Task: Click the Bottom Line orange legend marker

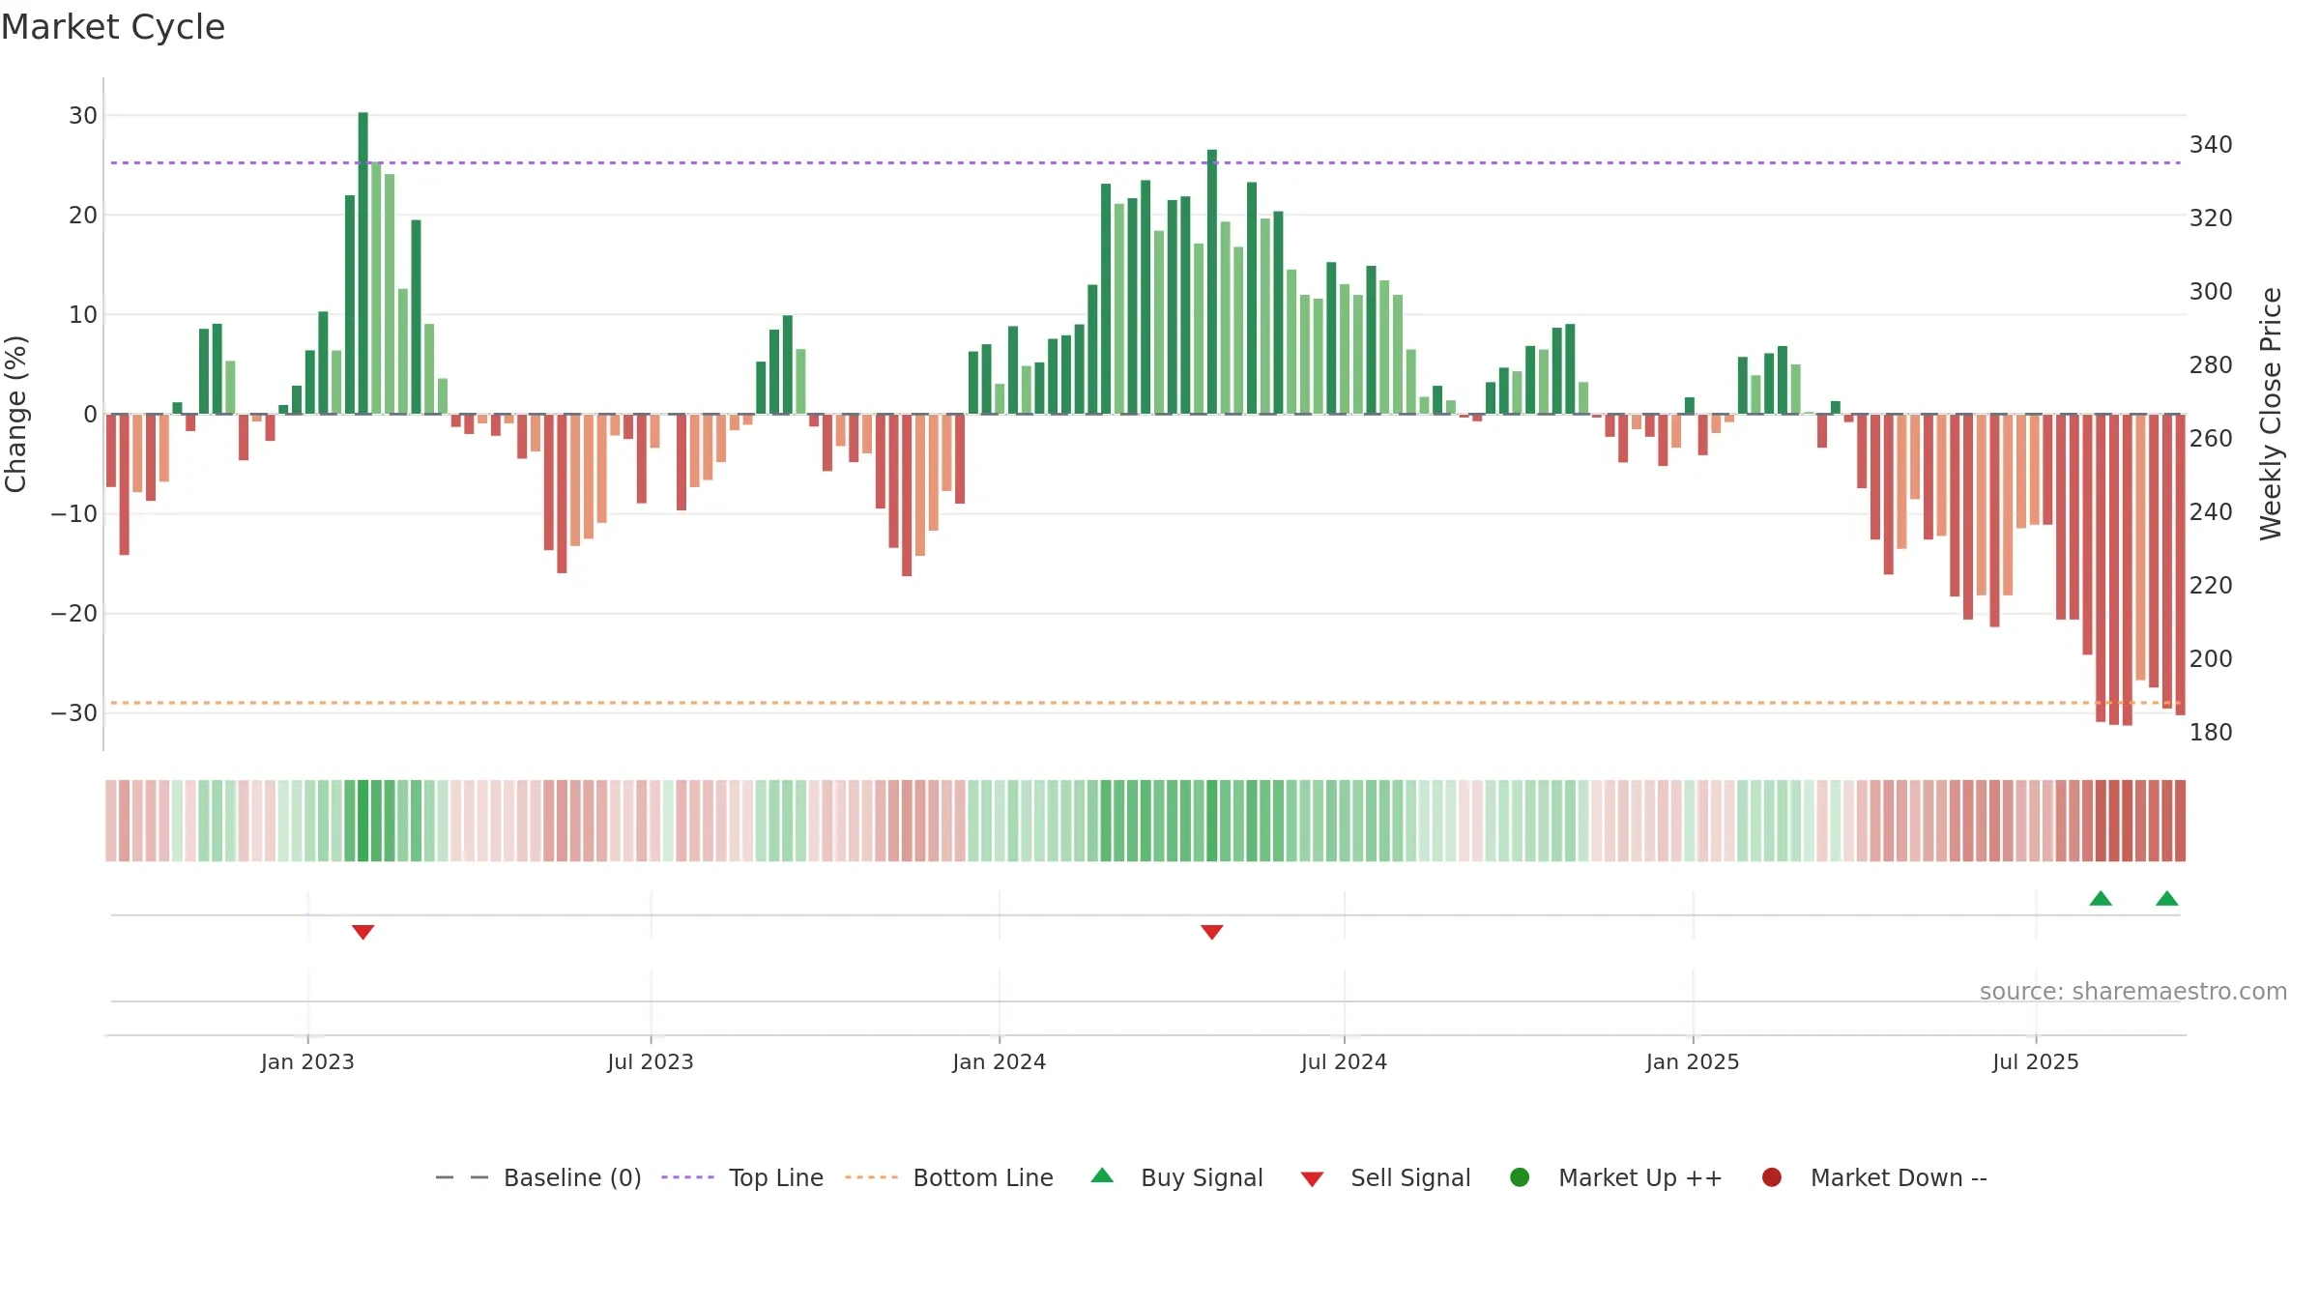Action: (x=871, y=1177)
